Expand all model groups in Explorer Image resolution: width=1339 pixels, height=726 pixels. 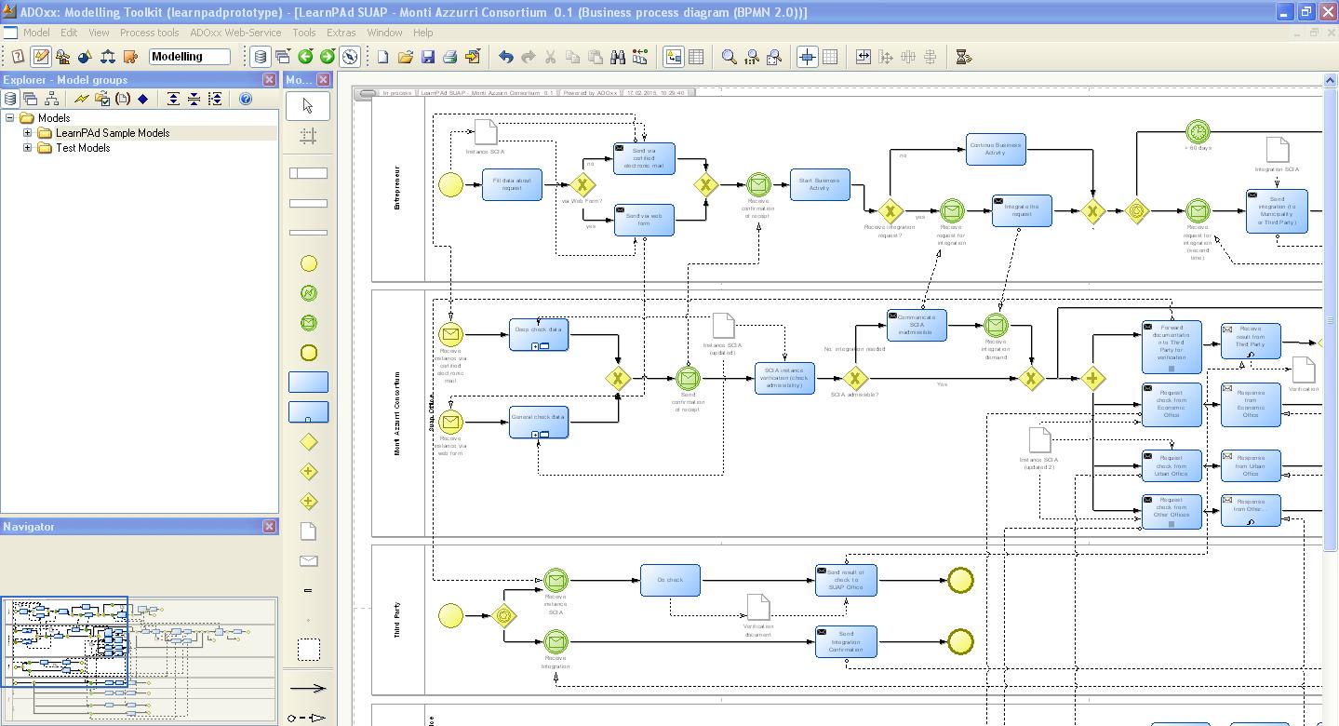[x=173, y=99]
